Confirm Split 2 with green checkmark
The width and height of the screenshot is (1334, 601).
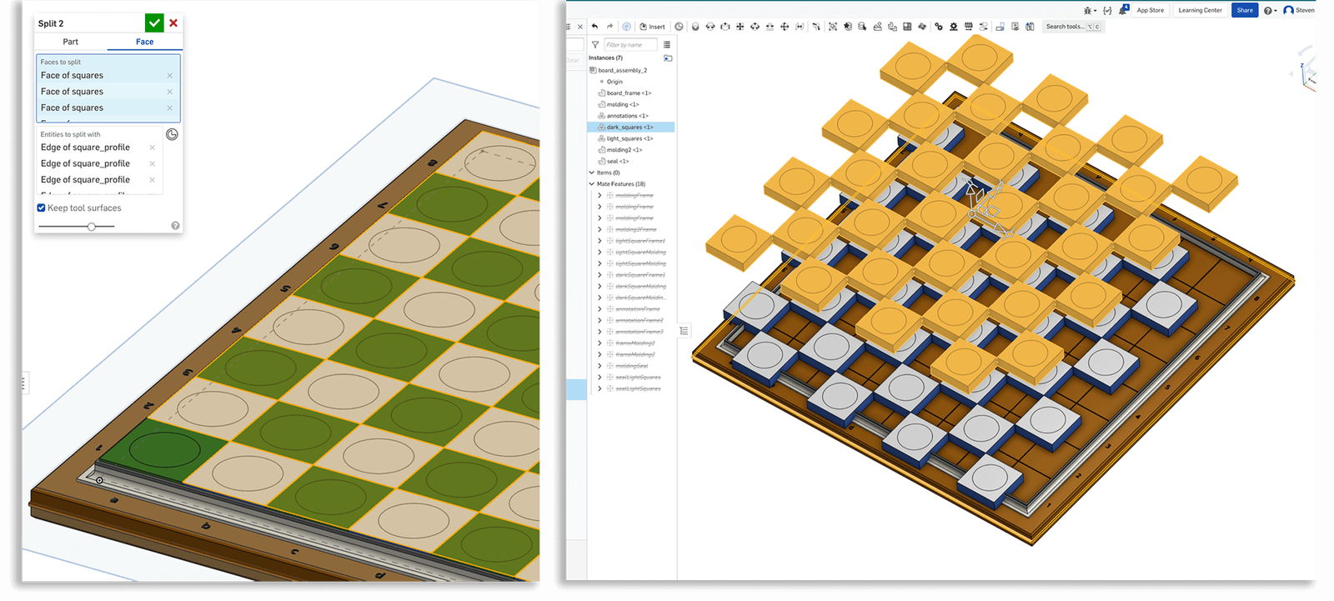point(154,23)
